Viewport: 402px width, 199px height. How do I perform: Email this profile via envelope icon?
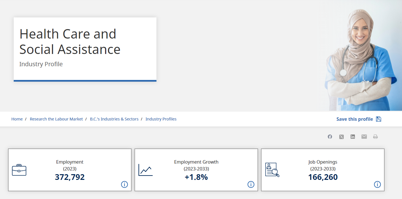coord(364,137)
